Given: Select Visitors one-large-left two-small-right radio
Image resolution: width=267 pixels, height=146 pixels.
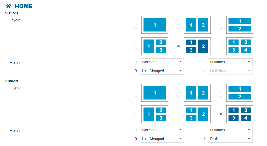Looking at the screenshot, I should [x=136, y=46].
